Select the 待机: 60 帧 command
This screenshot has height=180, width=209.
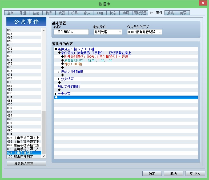click(126, 64)
